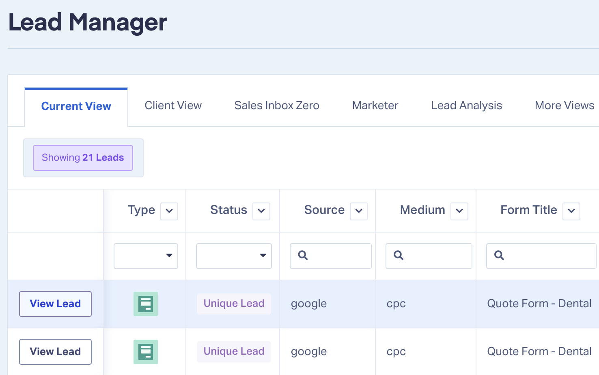Go to the Lead Analysis tab

coord(467,106)
